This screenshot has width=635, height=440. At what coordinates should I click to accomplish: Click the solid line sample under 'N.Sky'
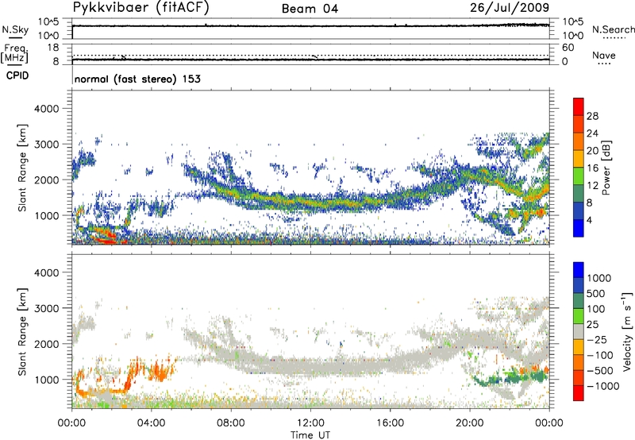coord(14,37)
